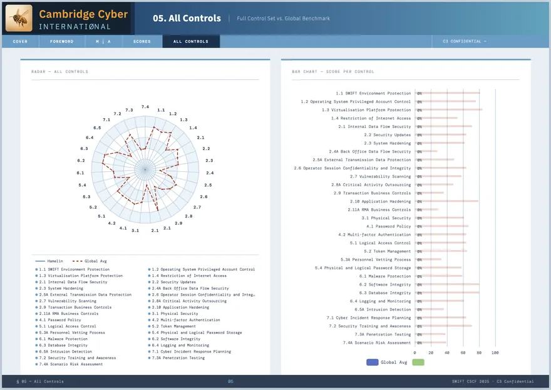Select radar legend item 1.2 Operating System Privileged Account Control
Viewport: 551px width, 390px height.
click(202, 269)
